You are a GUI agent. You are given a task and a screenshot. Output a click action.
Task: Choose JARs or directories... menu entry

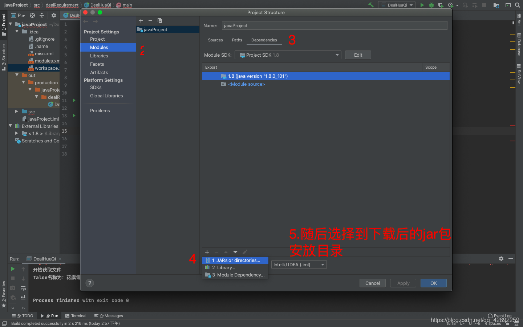point(235,260)
